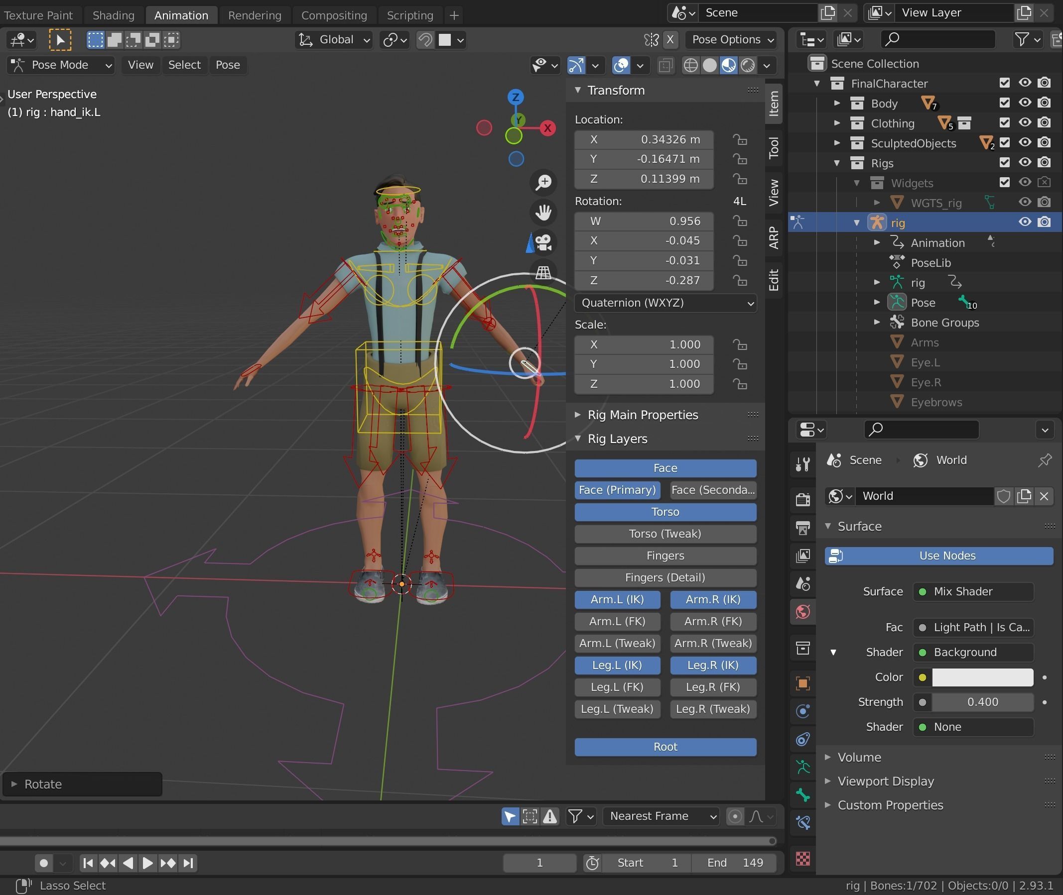Open Output properties tab icon

tap(802, 528)
